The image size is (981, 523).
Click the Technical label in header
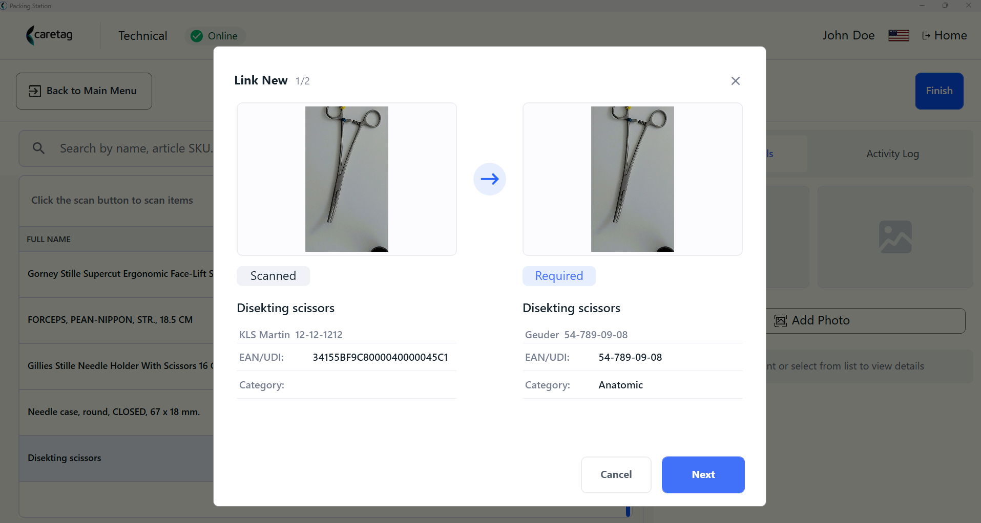(142, 36)
